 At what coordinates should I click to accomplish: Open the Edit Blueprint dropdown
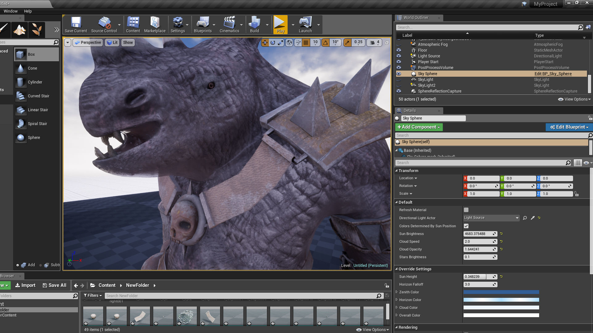[x=569, y=127]
